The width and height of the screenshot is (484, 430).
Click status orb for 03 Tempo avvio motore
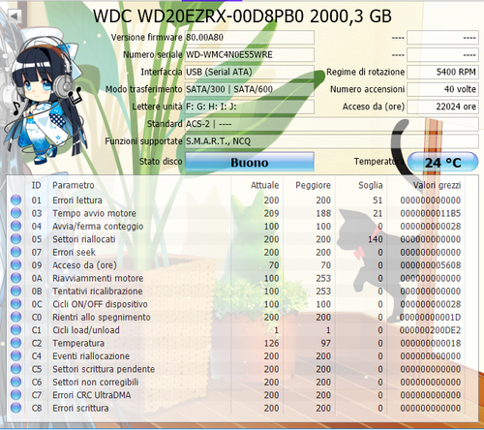point(15,213)
